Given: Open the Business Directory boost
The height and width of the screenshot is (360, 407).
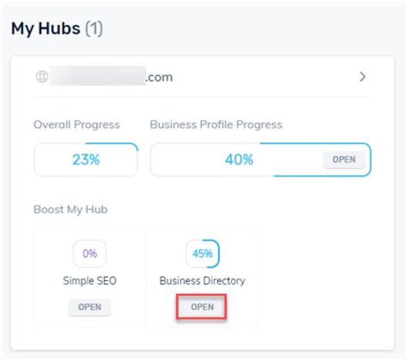Looking at the screenshot, I should pos(202,307).
